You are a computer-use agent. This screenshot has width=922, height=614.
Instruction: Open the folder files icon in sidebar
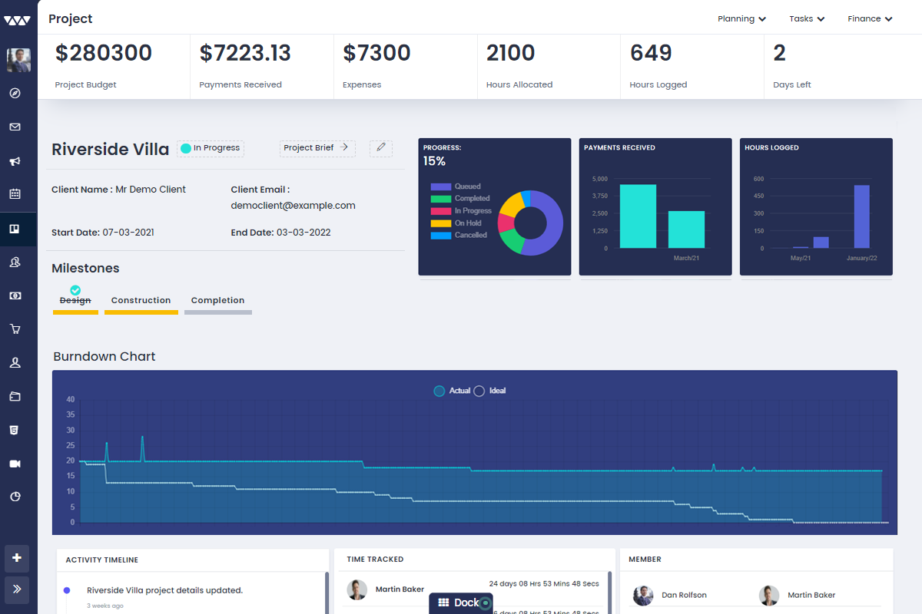click(x=15, y=397)
